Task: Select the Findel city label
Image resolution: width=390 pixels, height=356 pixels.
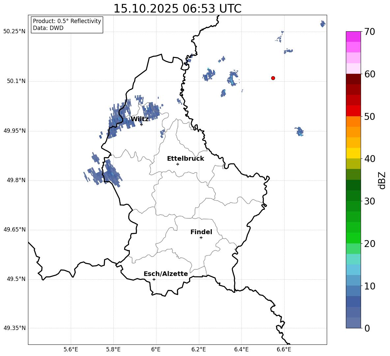Action: pos(201,232)
